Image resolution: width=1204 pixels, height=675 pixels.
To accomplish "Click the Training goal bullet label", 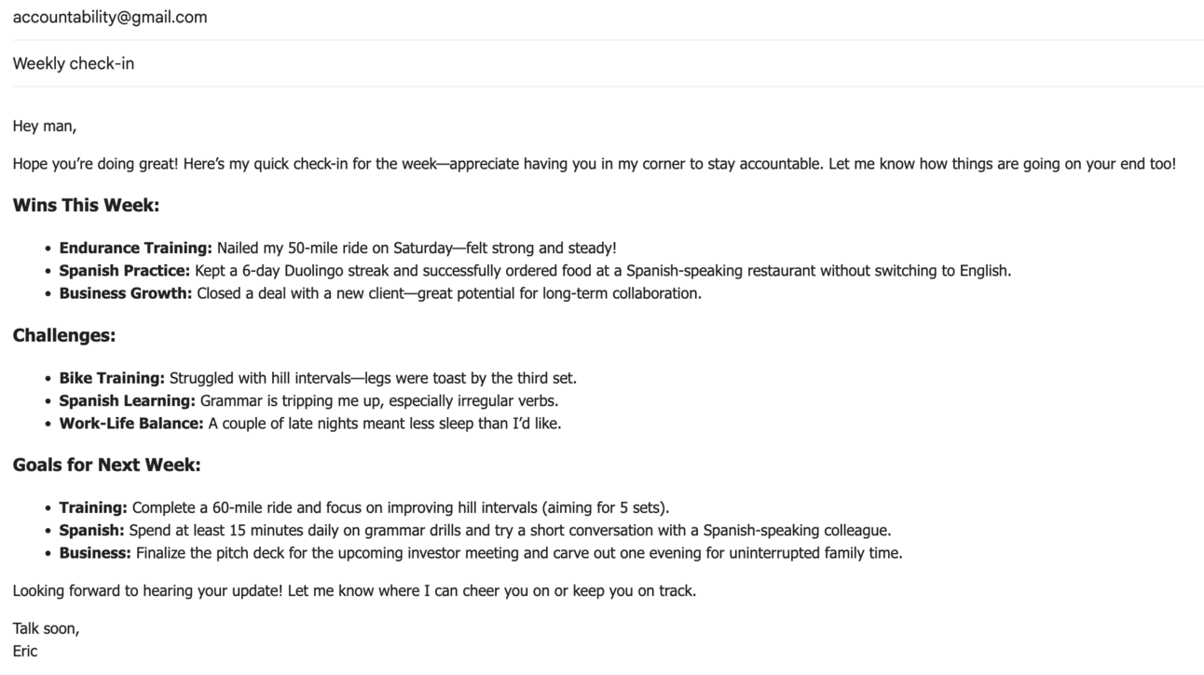I will tap(93, 507).
